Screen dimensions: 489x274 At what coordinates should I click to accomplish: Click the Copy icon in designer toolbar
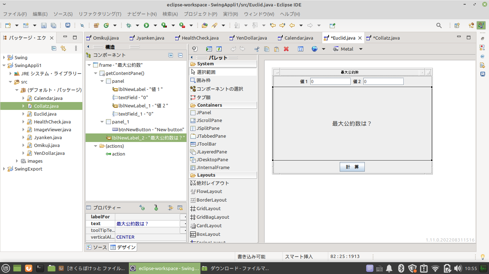[x=266, y=49]
